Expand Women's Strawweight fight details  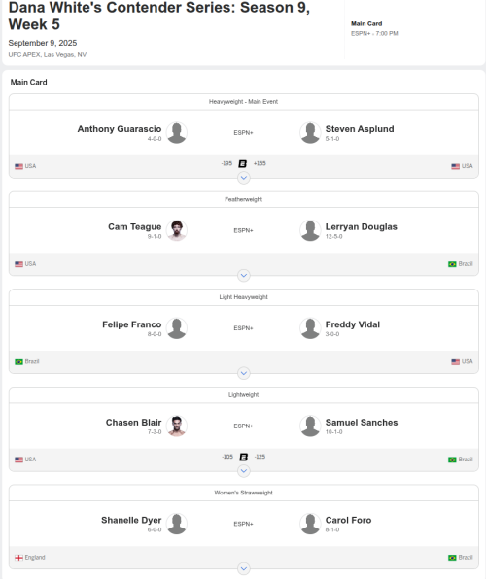[244, 568]
